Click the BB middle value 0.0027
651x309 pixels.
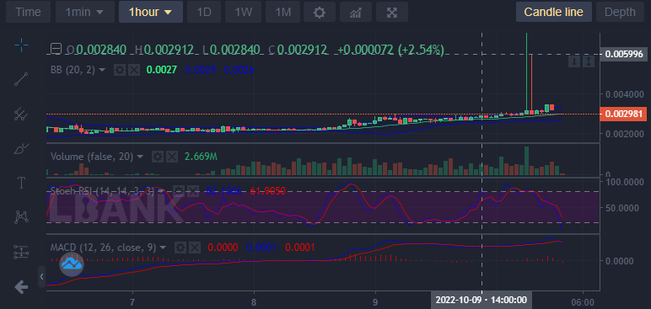pos(162,70)
